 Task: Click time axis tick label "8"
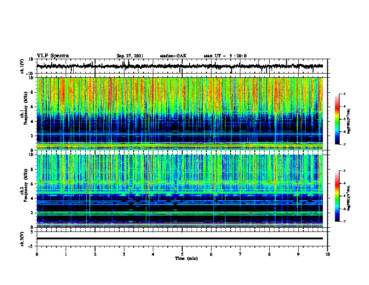point(269,254)
